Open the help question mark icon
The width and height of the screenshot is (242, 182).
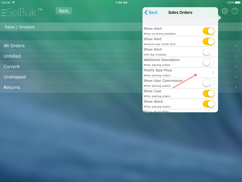(x=235, y=11)
